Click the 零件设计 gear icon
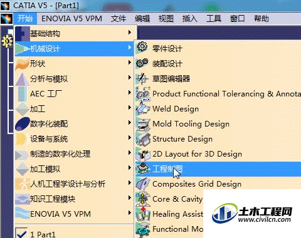Viewport: 301px width, 238px height. click(x=142, y=47)
